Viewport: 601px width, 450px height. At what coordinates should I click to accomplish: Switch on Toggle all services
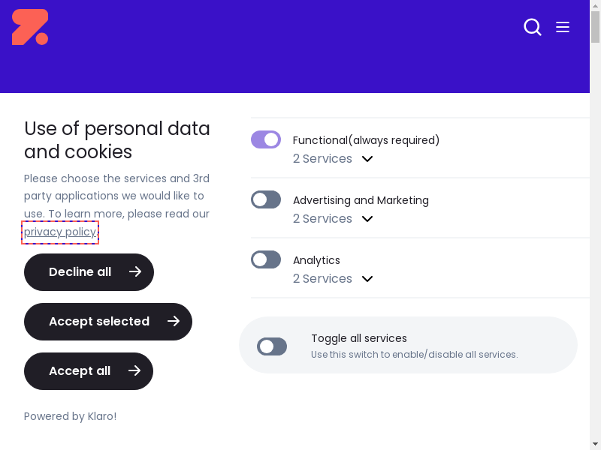click(272, 346)
